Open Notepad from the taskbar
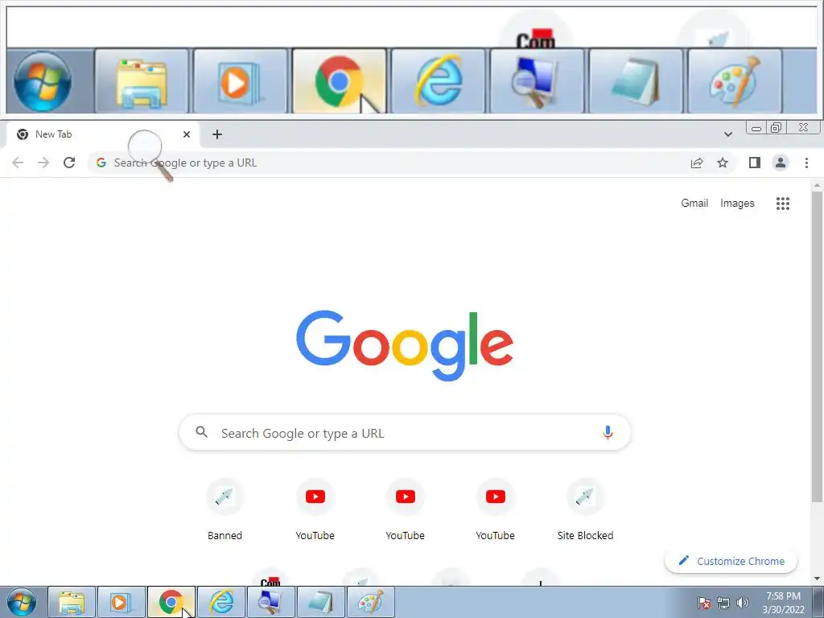This screenshot has width=824, height=618. tap(321, 602)
